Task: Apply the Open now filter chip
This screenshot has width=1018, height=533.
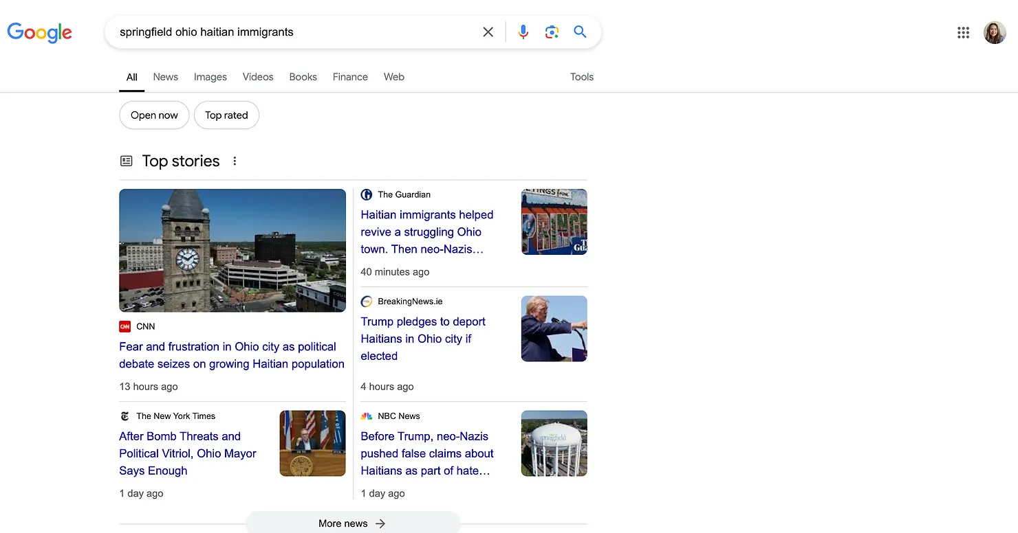Action: [x=154, y=115]
